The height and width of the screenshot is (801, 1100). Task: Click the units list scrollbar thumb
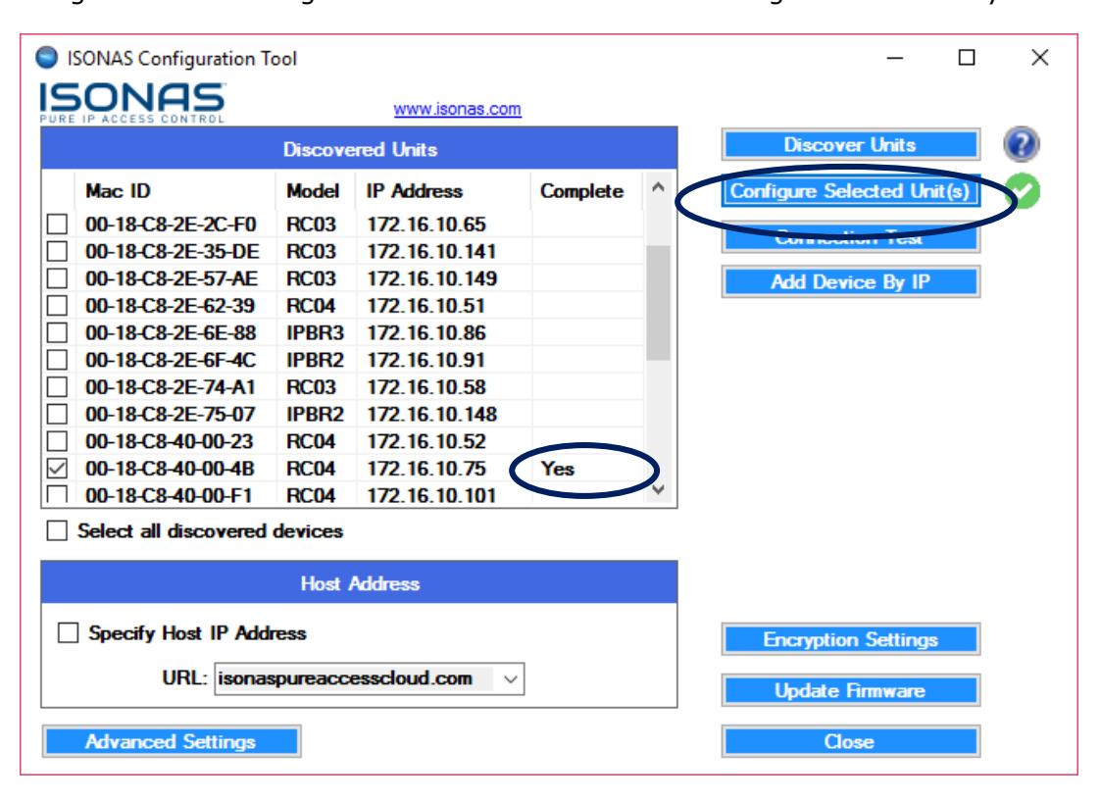click(657, 302)
